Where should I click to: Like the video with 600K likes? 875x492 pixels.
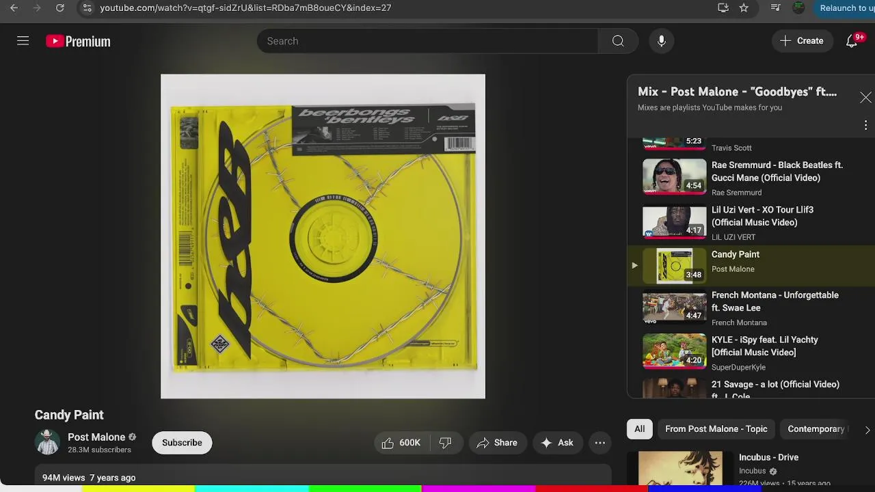click(401, 443)
